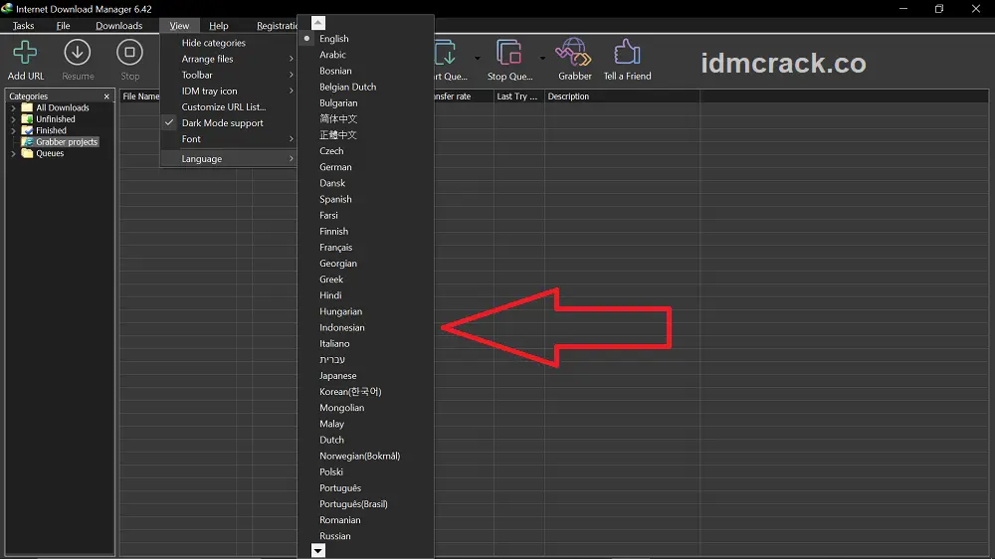Expand the All Downloads tree node
The image size is (995, 559).
[13, 107]
